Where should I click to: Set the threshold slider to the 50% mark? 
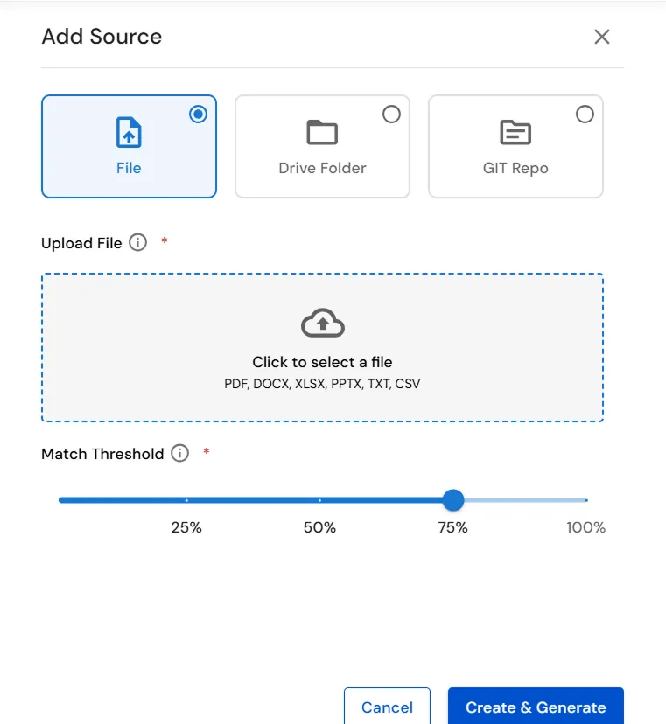(x=319, y=500)
